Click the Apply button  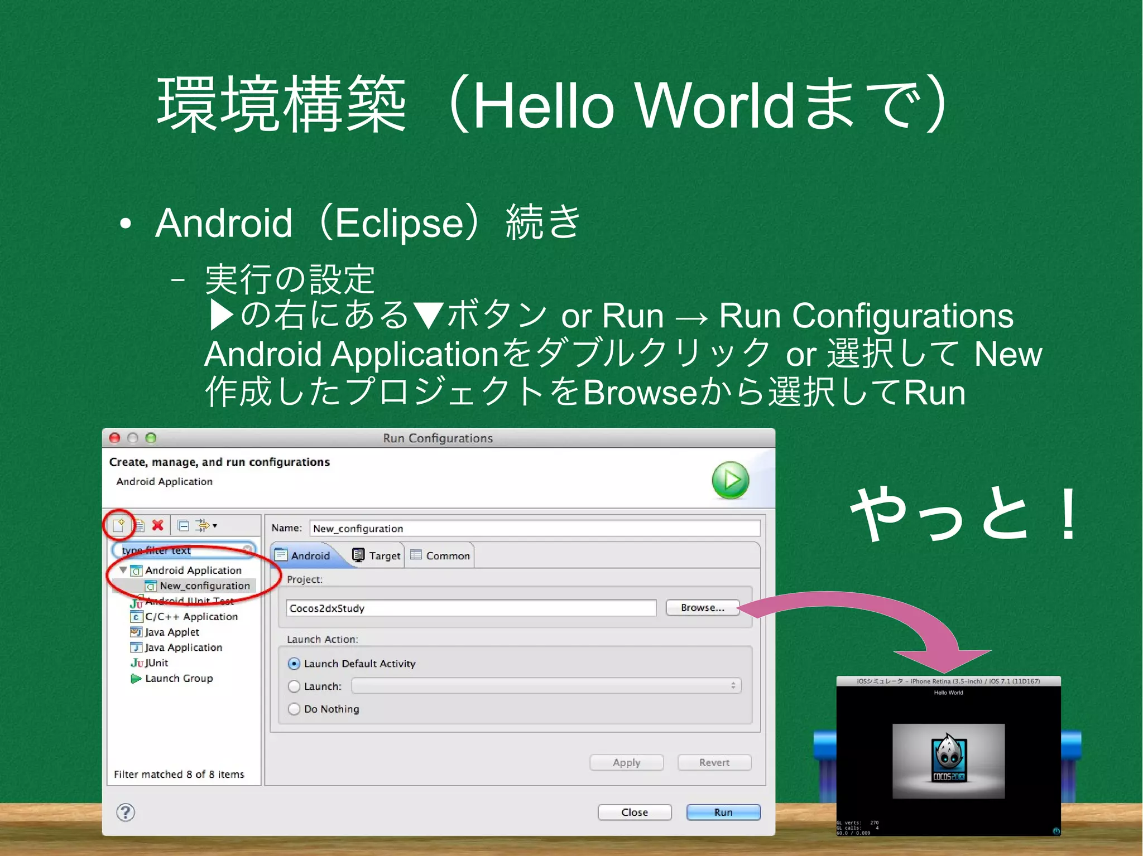pyautogui.click(x=626, y=762)
